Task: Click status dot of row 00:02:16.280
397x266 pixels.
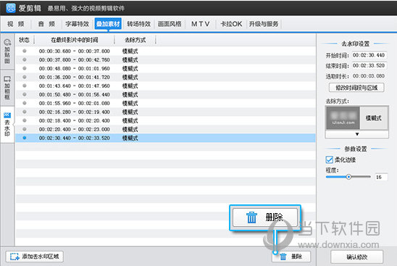Action: click(x=25, y=112)
